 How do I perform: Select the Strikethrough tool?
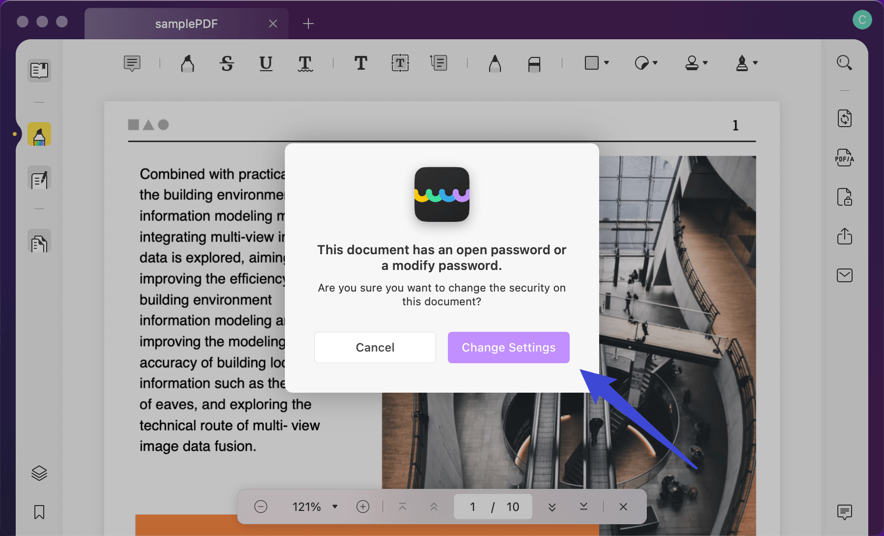click(x=227, y=63)
